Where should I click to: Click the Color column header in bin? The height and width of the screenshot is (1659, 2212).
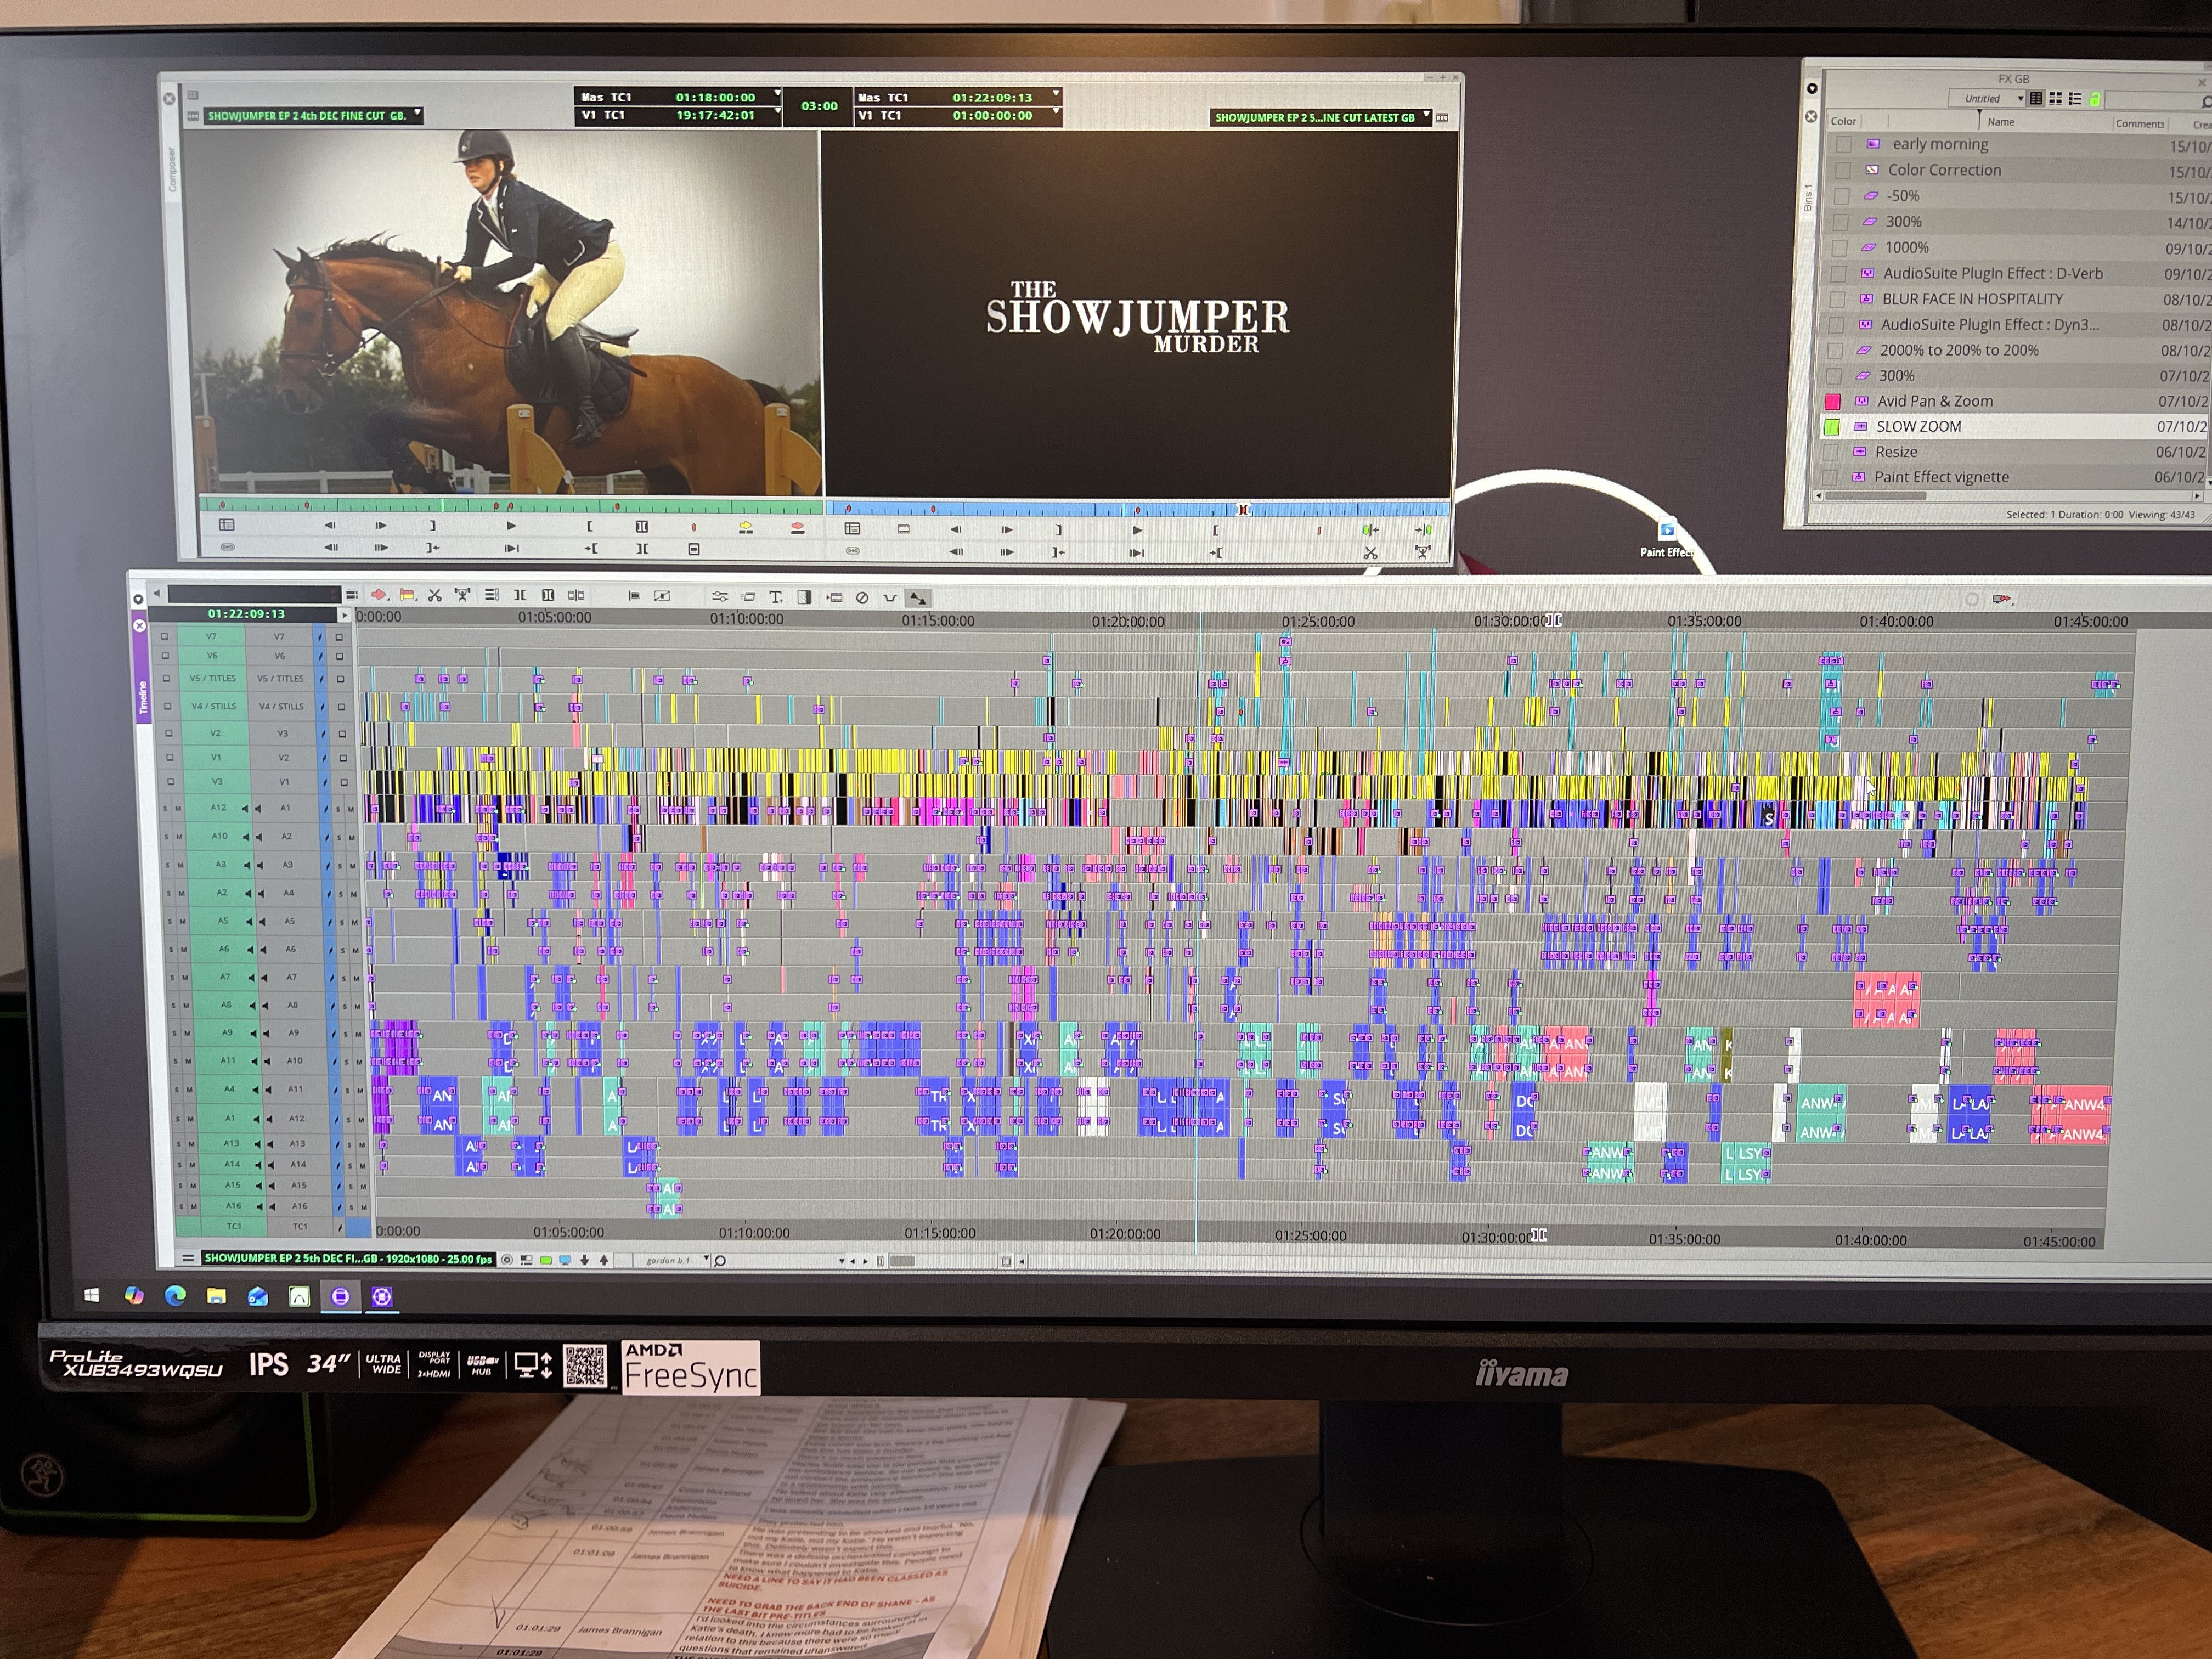1843,121
